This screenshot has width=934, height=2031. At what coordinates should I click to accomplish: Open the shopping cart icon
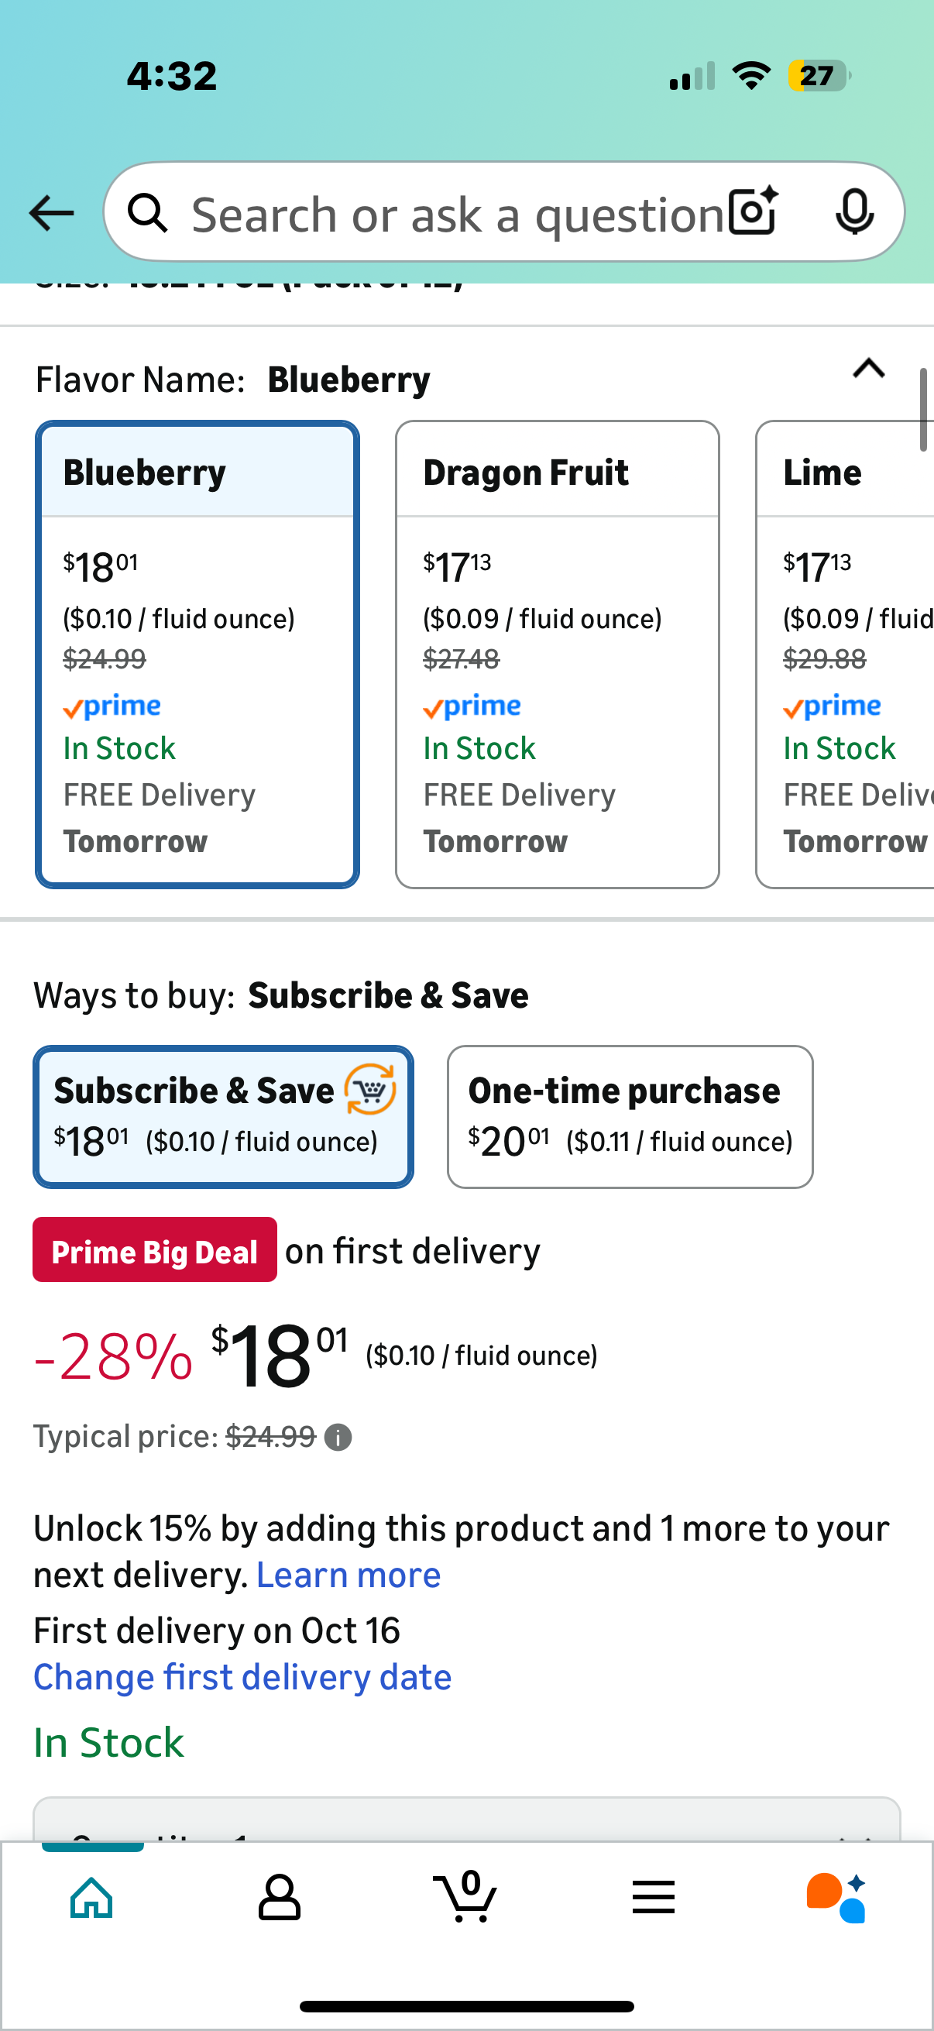coord(465,1897)
